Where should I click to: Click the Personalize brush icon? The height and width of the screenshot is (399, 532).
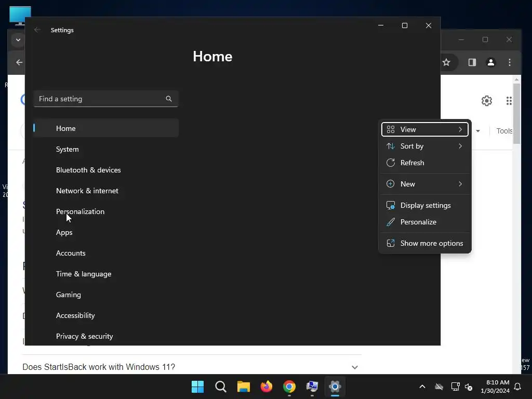click(x=391, y=222)
